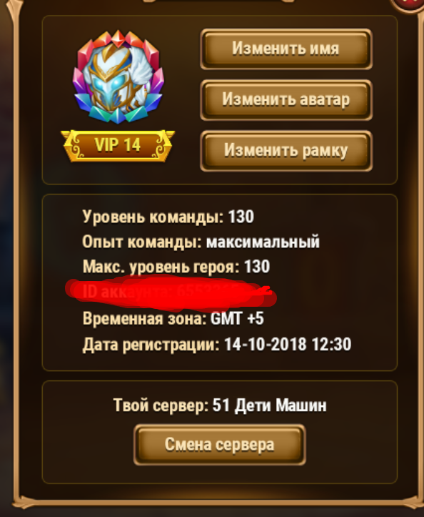Open the VIP 14 badge

tap(118, 145)
